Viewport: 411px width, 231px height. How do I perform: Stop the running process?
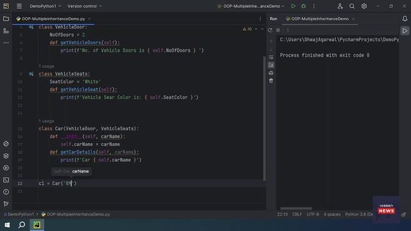(278, 30)
